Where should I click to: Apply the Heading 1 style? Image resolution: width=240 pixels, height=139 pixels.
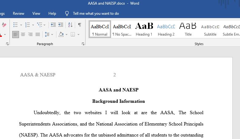coord(144,29)
